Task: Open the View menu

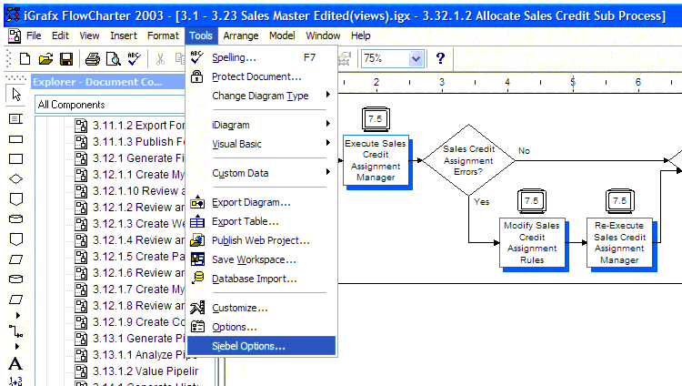Action: [89, 36]
